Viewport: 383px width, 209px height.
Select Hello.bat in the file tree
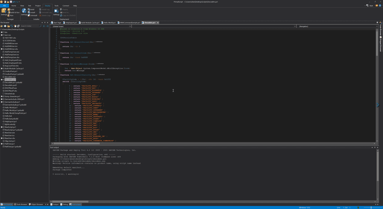[x=8, y=116]
